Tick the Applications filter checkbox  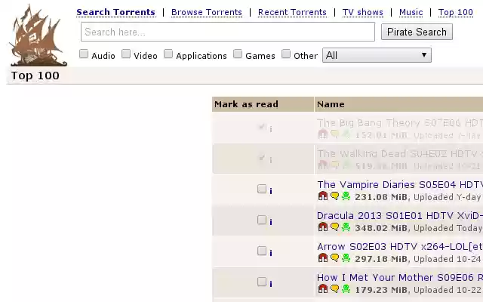pos(168,54)
